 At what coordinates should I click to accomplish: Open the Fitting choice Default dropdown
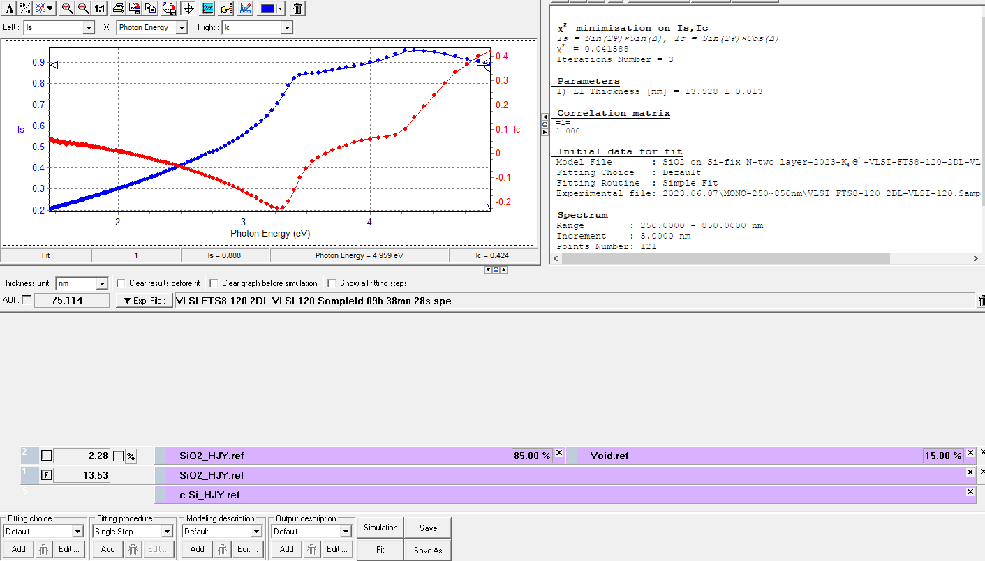click(78, 531)
